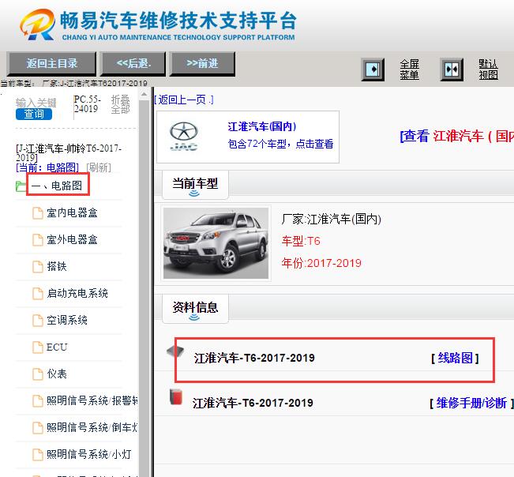Select the 当前车型 tab
The width and height of the screenshot is (514, 477).
point(195,185)
